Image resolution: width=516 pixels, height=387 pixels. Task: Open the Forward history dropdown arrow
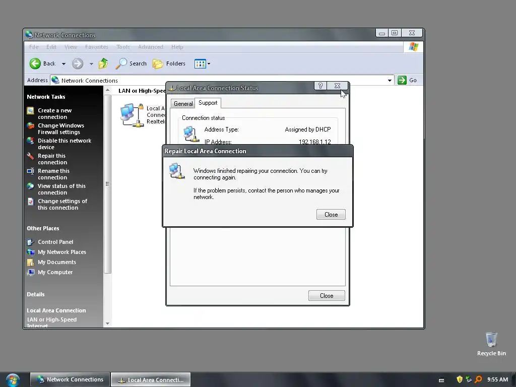[91, 64]
